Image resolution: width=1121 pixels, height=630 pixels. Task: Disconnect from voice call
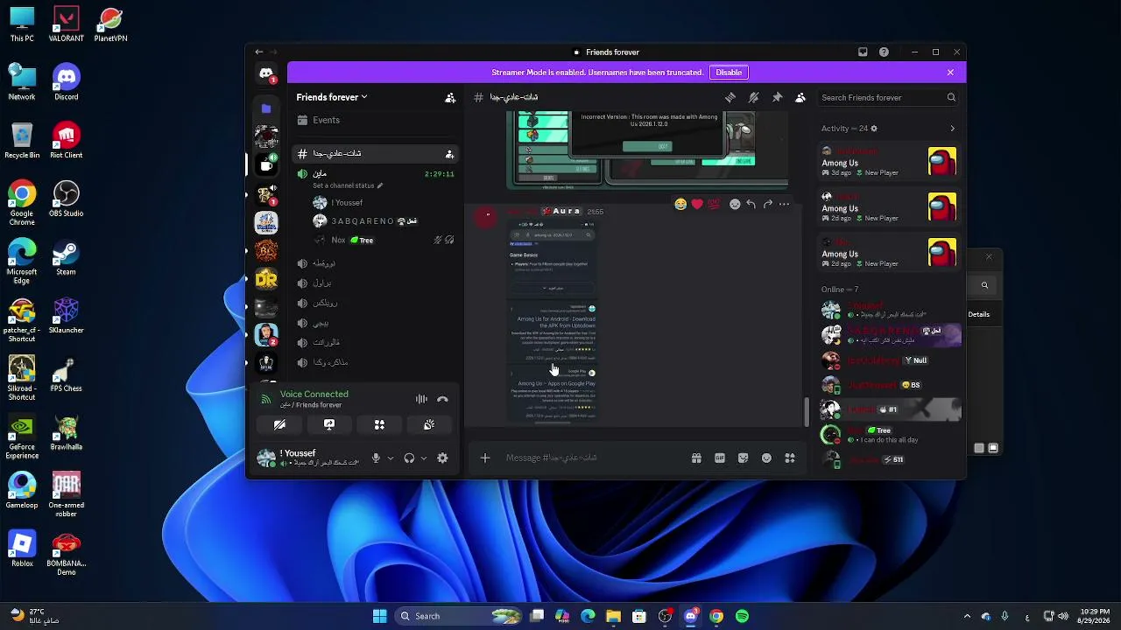point(442,399)
